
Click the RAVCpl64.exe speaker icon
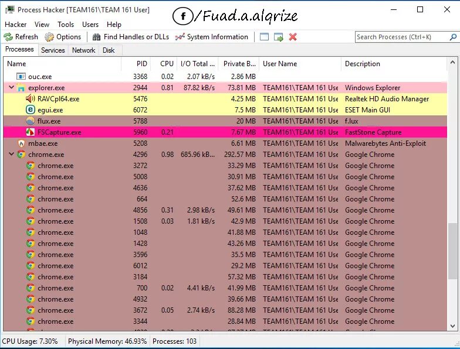click(31, 98)
